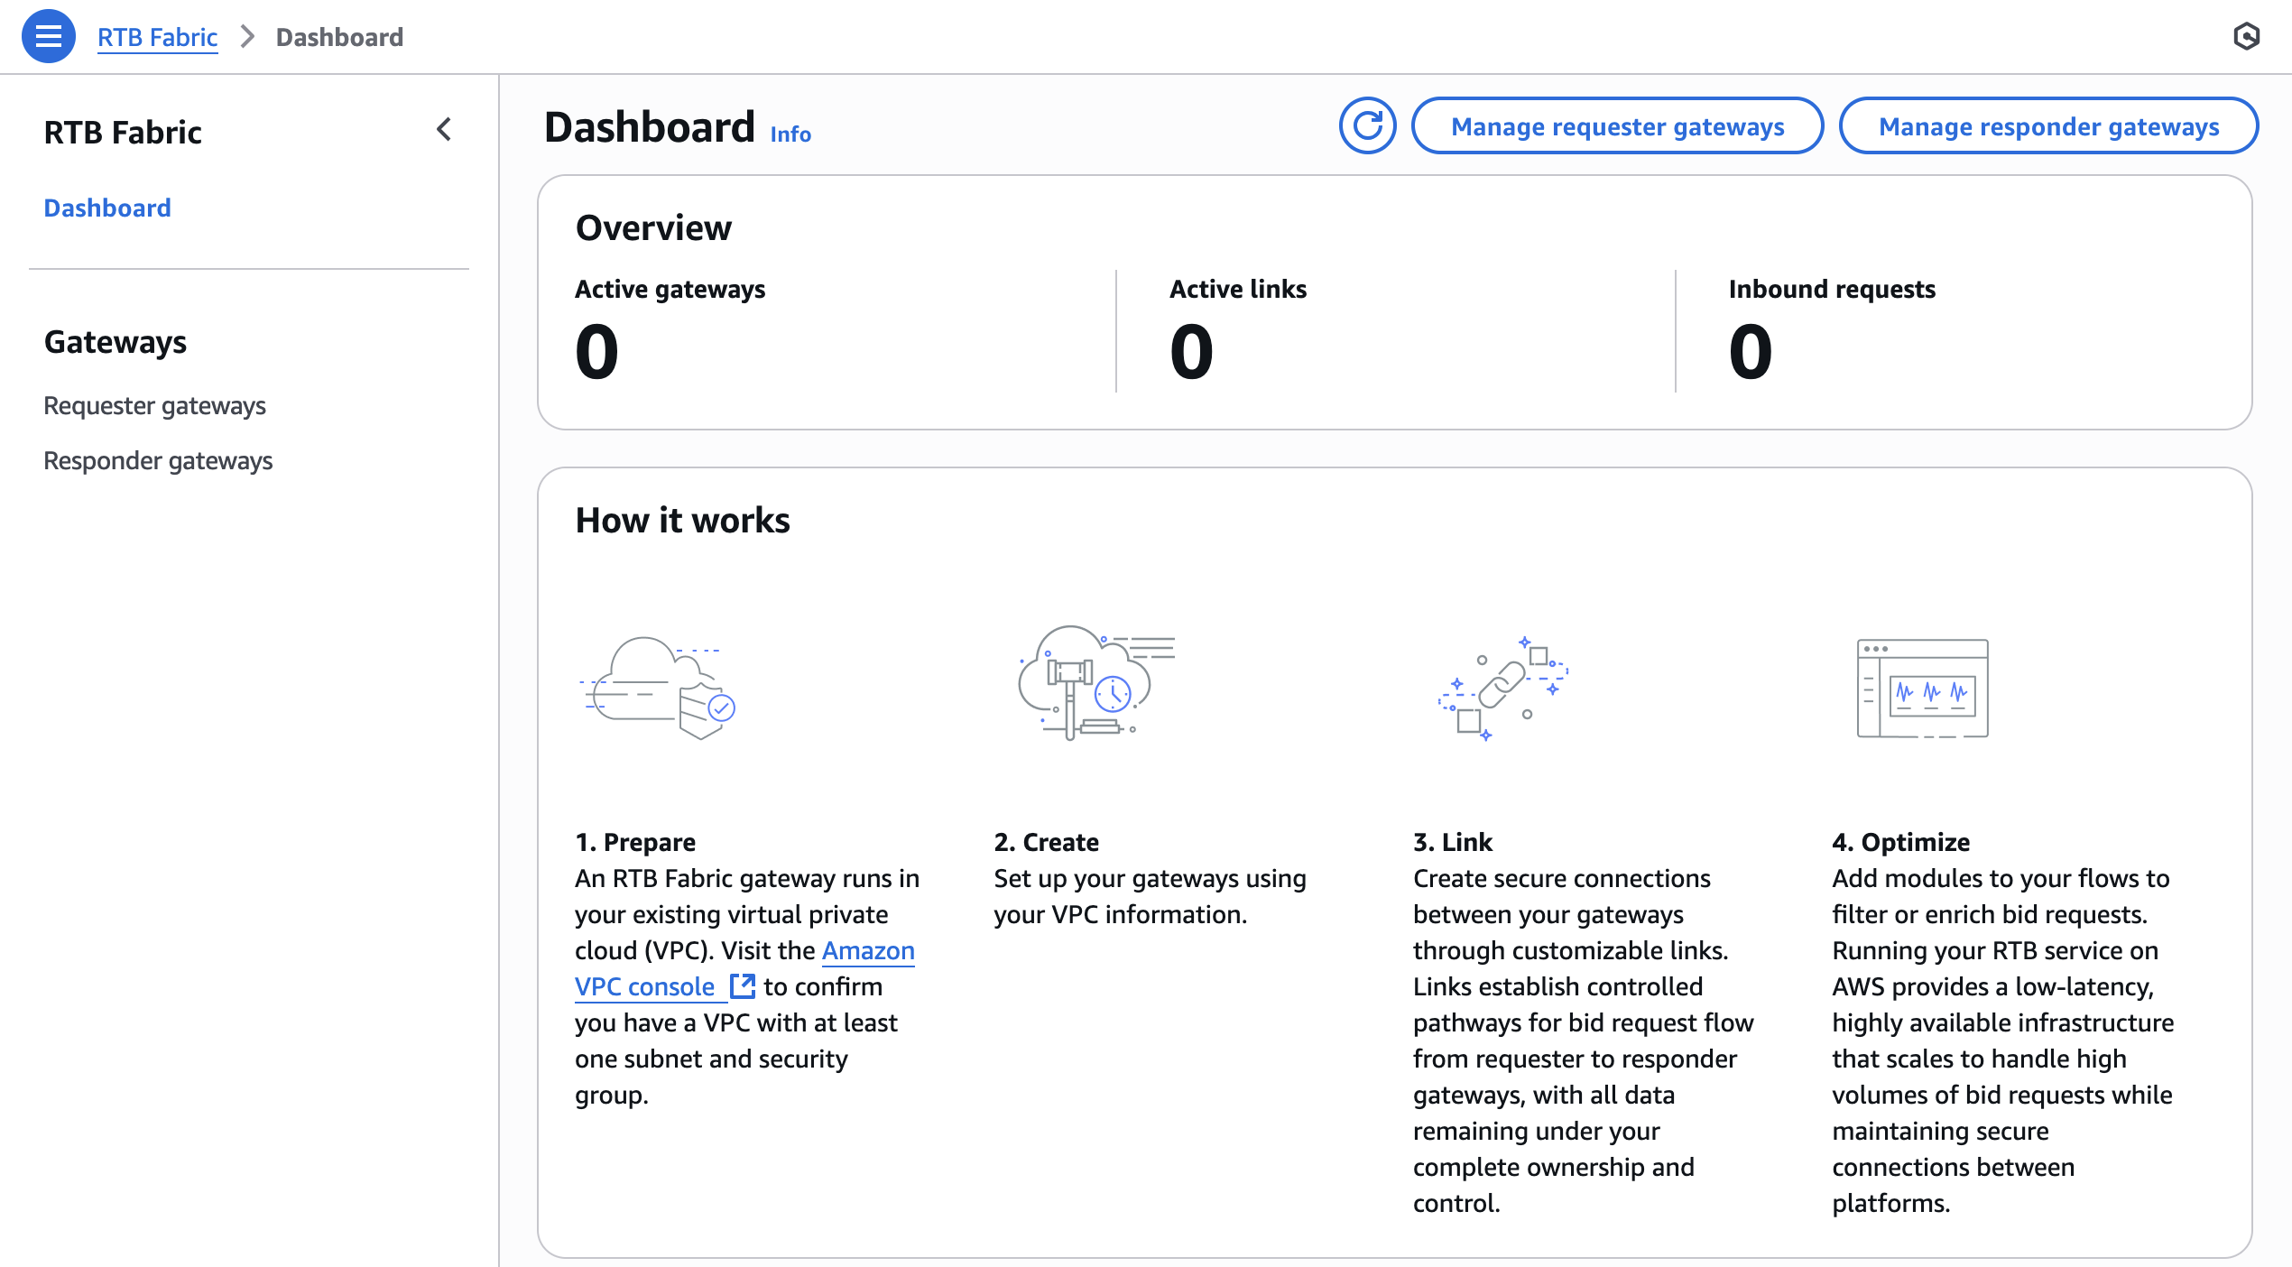Click the Prepare step cloud shield illustration
This screenshot has height=1267, width=2292.
point(659,688)
